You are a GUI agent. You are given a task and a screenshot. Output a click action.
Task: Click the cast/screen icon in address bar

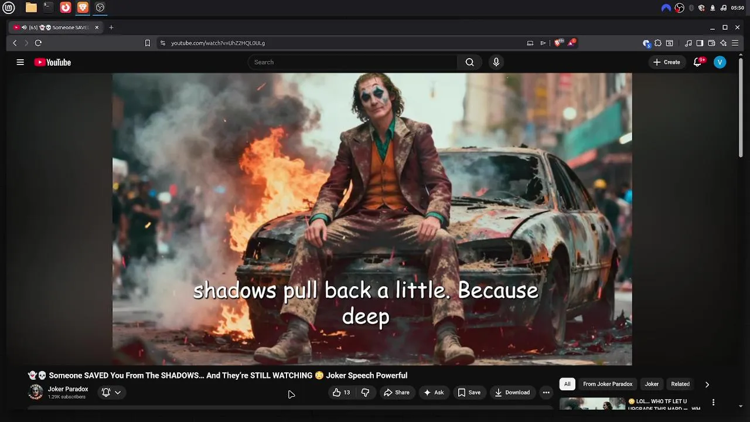click(530, 43)
